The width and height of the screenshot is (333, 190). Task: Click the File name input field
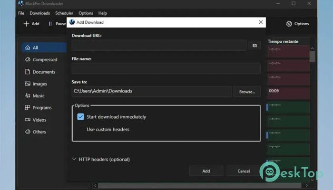coord(166,68)
